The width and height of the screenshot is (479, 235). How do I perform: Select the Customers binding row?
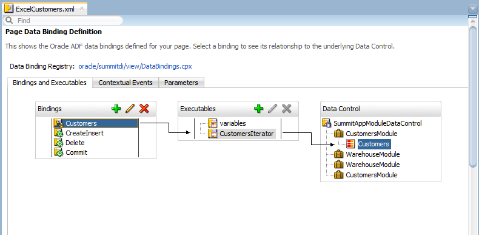pyautogui.click(x=96, y=123)
